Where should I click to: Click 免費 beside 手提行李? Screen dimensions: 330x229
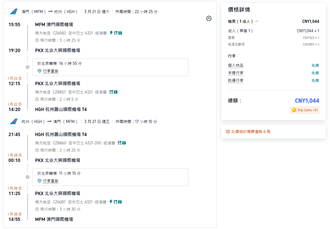coord(315,73)
